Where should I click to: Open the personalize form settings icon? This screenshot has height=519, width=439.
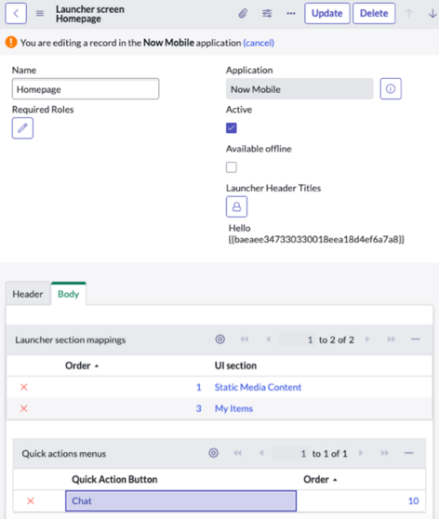(267, 14)
